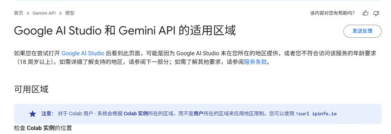391x134 pixels.
Task: Click the bold 注意 label in the note
Action: coord(46,114)
